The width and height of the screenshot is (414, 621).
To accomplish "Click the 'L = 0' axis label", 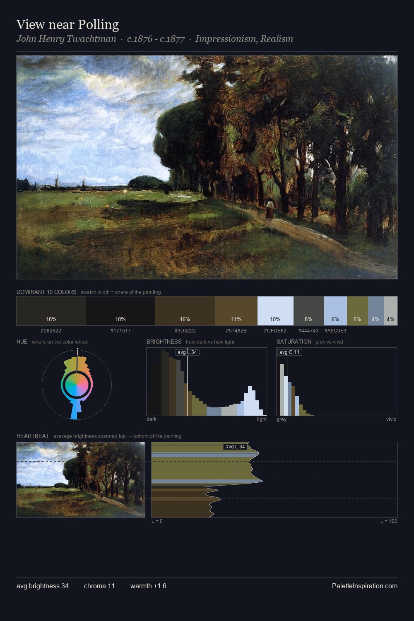I will coord(157,521).
